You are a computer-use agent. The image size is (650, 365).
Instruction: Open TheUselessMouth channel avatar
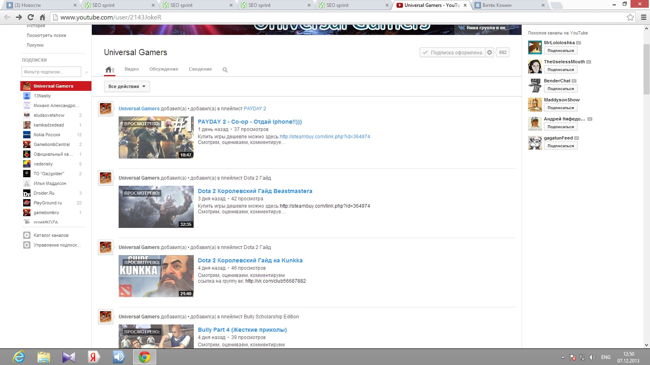(535, 66)
